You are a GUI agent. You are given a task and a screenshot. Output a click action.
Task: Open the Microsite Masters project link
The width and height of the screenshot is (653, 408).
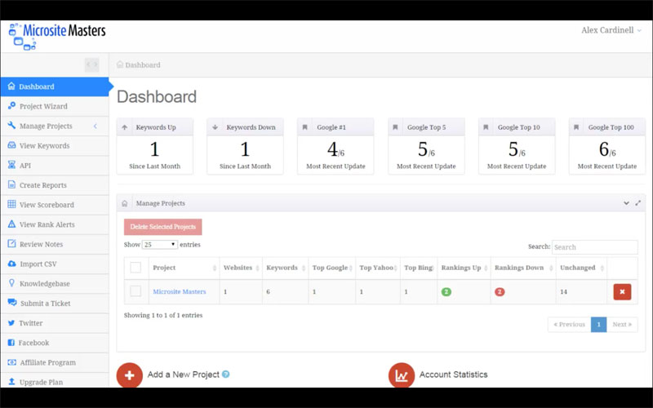[x=179, y=291]
